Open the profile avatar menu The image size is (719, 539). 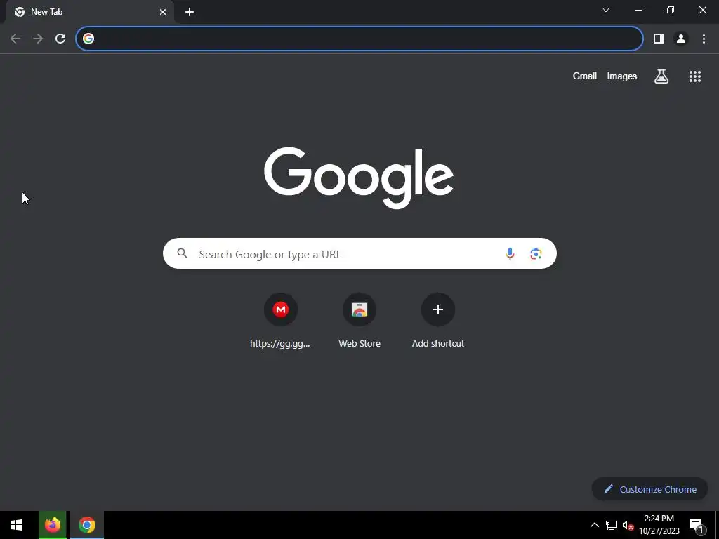click(681, 39)
